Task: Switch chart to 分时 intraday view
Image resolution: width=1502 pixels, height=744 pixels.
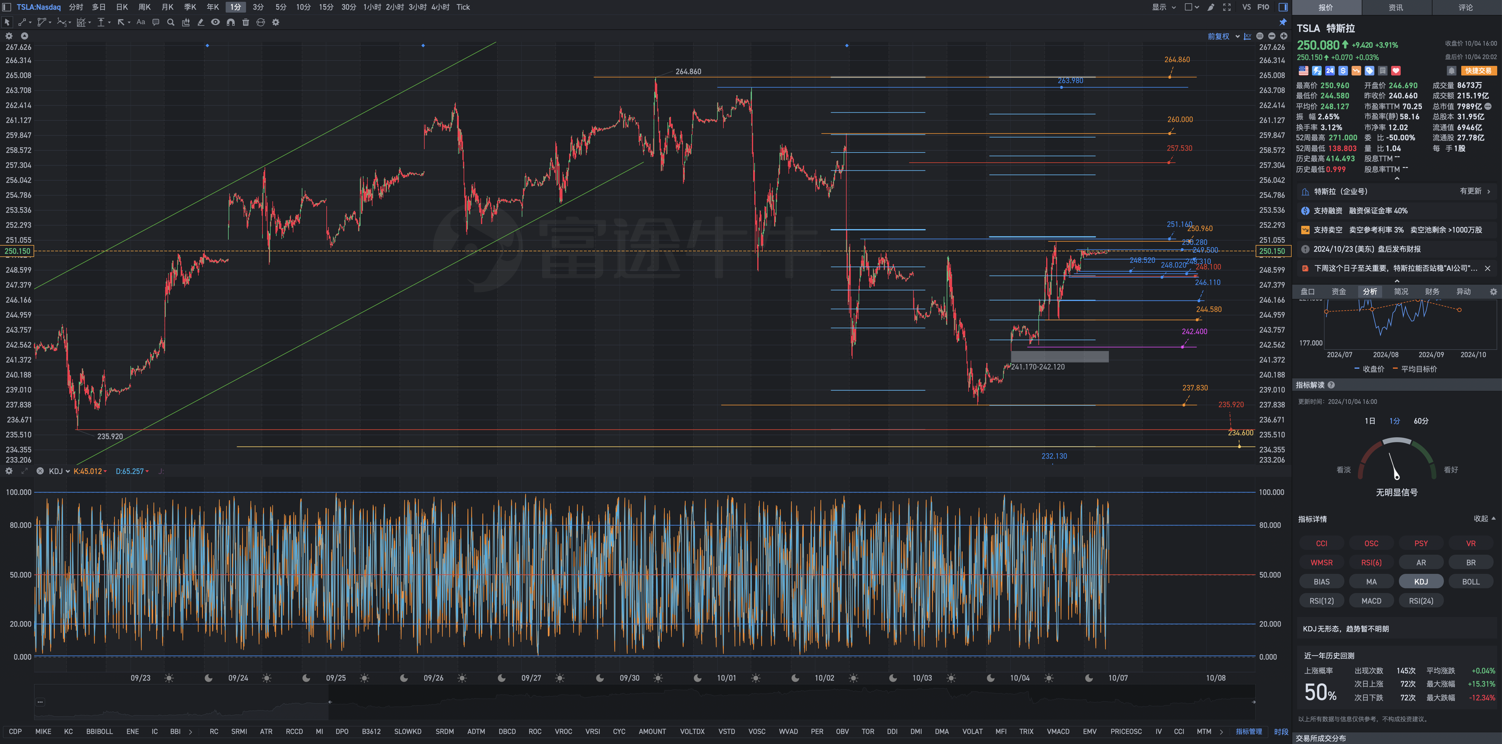Action: (x=76, y=7)
